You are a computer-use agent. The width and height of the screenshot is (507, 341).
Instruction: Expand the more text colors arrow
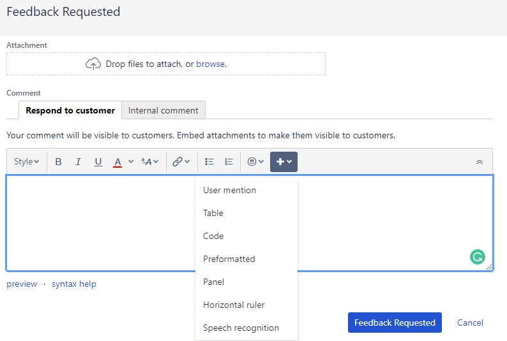131,162
